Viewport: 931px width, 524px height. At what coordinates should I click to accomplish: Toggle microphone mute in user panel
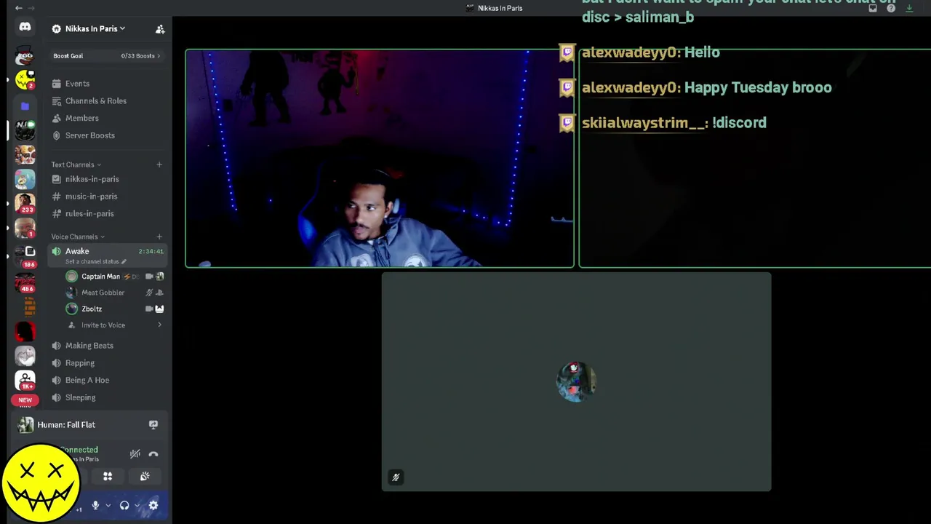95,505
